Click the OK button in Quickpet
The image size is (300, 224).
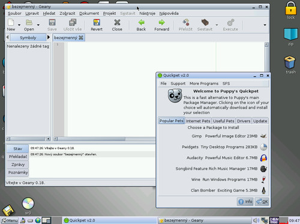[262, 202]
